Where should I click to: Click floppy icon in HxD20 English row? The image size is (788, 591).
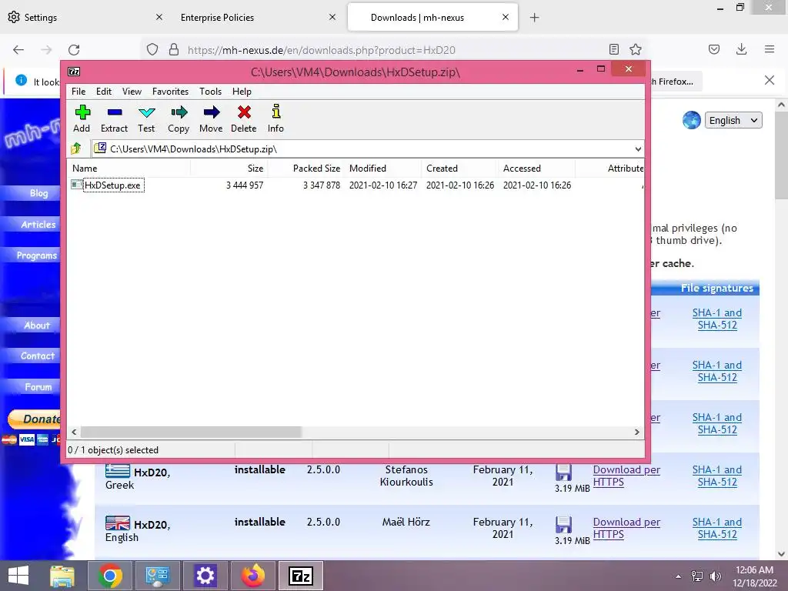click(x=564, y=525)
